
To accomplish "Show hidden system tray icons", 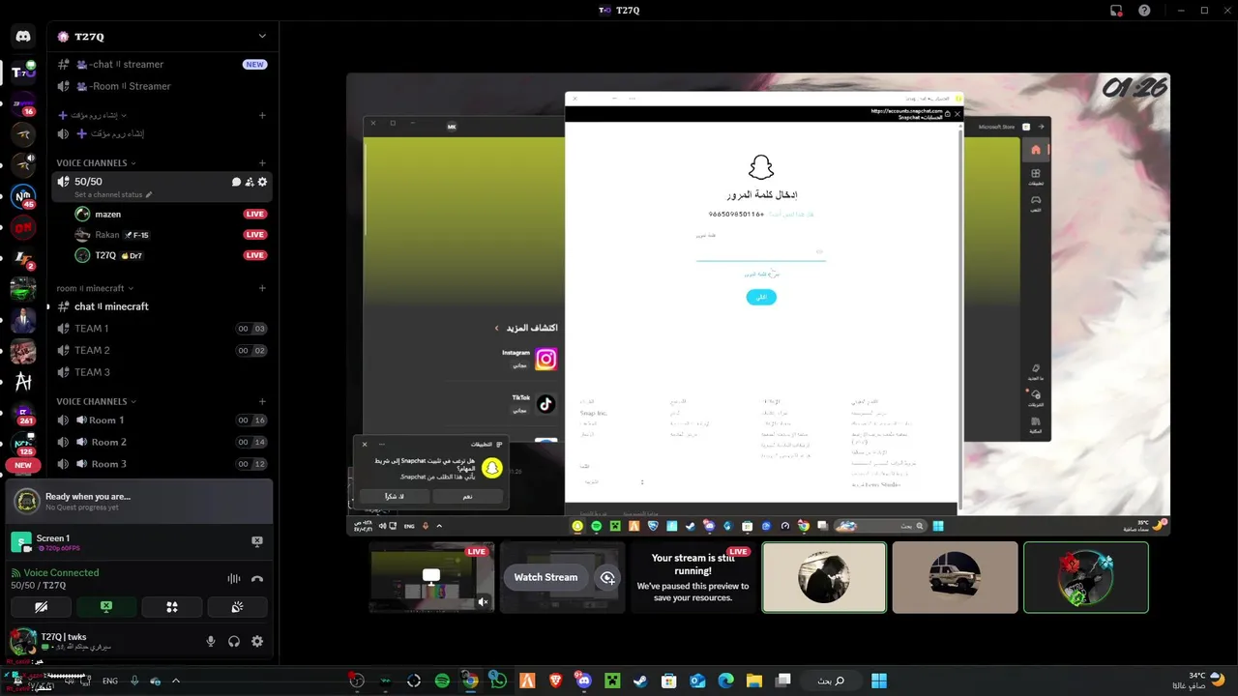I will 175,681.
